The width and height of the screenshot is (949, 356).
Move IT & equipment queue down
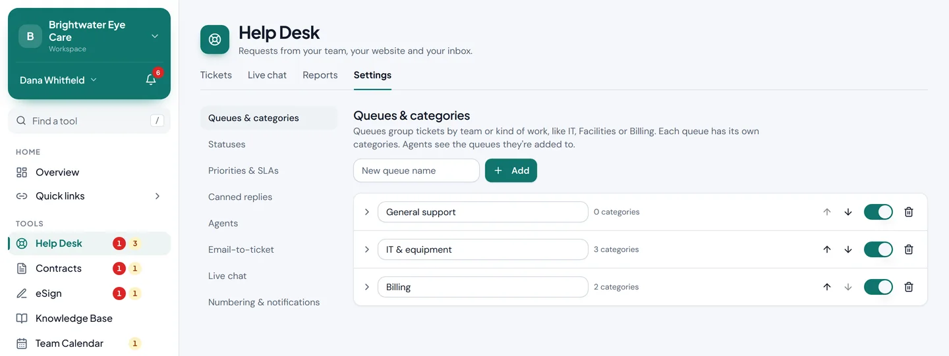tap(848, 249)
